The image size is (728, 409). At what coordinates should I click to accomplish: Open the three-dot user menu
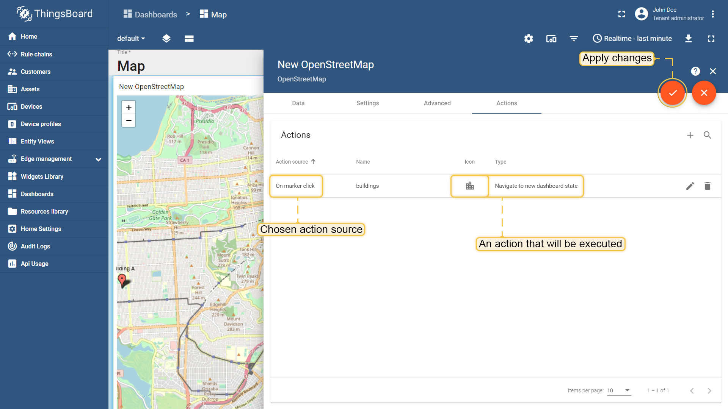click(x=713, y=14)
